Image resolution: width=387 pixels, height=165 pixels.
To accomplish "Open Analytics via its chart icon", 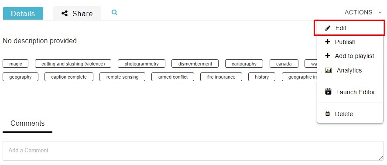I will 328,70.
